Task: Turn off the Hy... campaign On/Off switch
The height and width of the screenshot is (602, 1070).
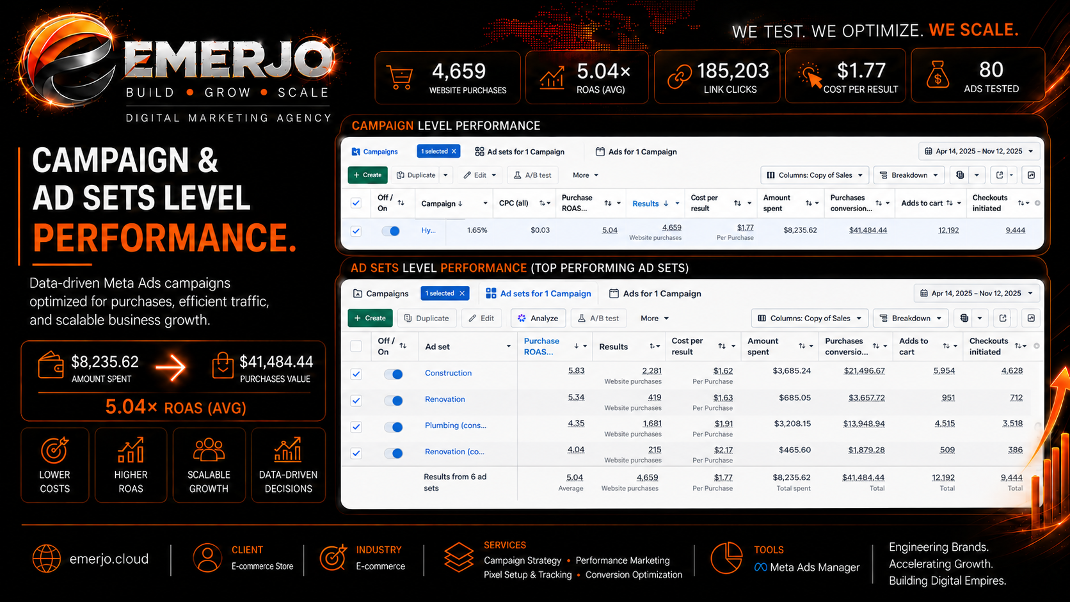Action: [390, 231]
